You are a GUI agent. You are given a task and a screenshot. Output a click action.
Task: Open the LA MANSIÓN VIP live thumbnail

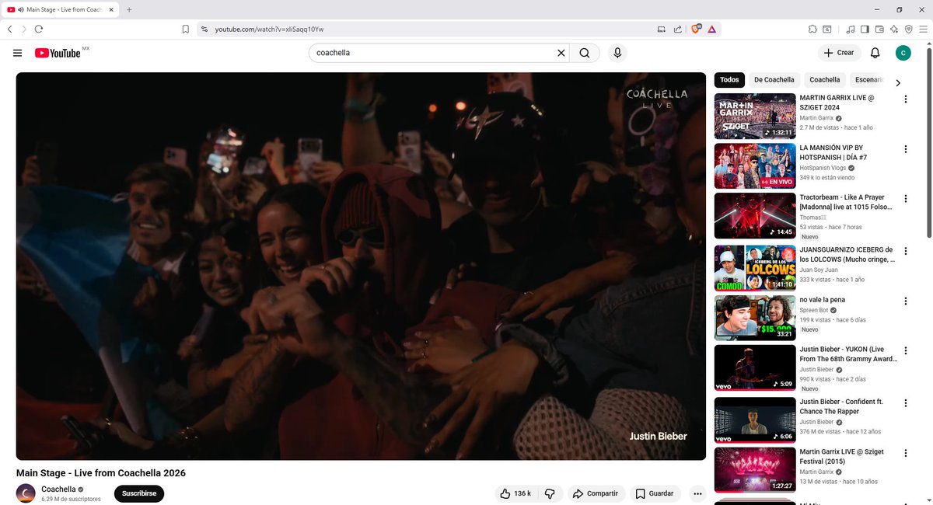755,165
